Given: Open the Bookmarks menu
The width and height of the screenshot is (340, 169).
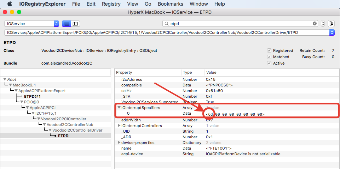Looking at the screenshot, I should (171, 4).
